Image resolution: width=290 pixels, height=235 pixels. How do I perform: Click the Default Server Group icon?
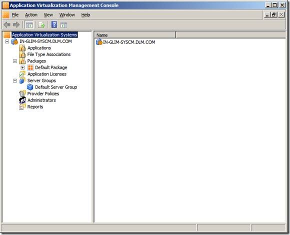(30, 87)
